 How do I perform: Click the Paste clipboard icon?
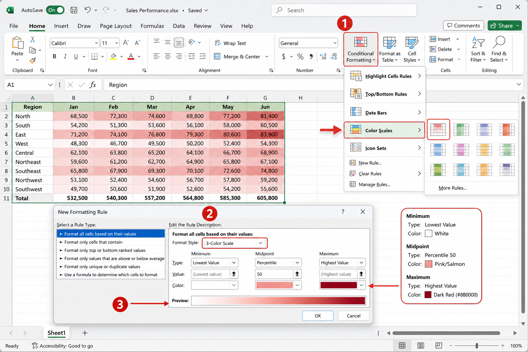tap(17, 43)
